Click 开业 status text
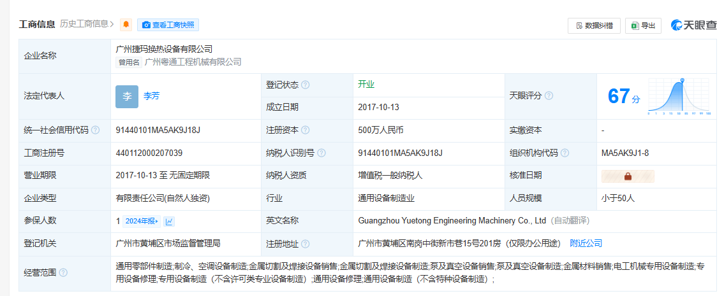Screen dimensions: 724x296 [x=366, y=85]
